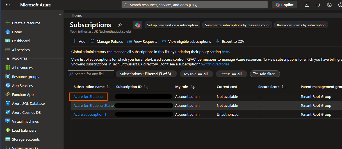Viewport: 342px width, 149px height.
Task: Open the My role filter
Action: point(196,74)
